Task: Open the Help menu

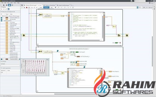Action: [18, 3]
